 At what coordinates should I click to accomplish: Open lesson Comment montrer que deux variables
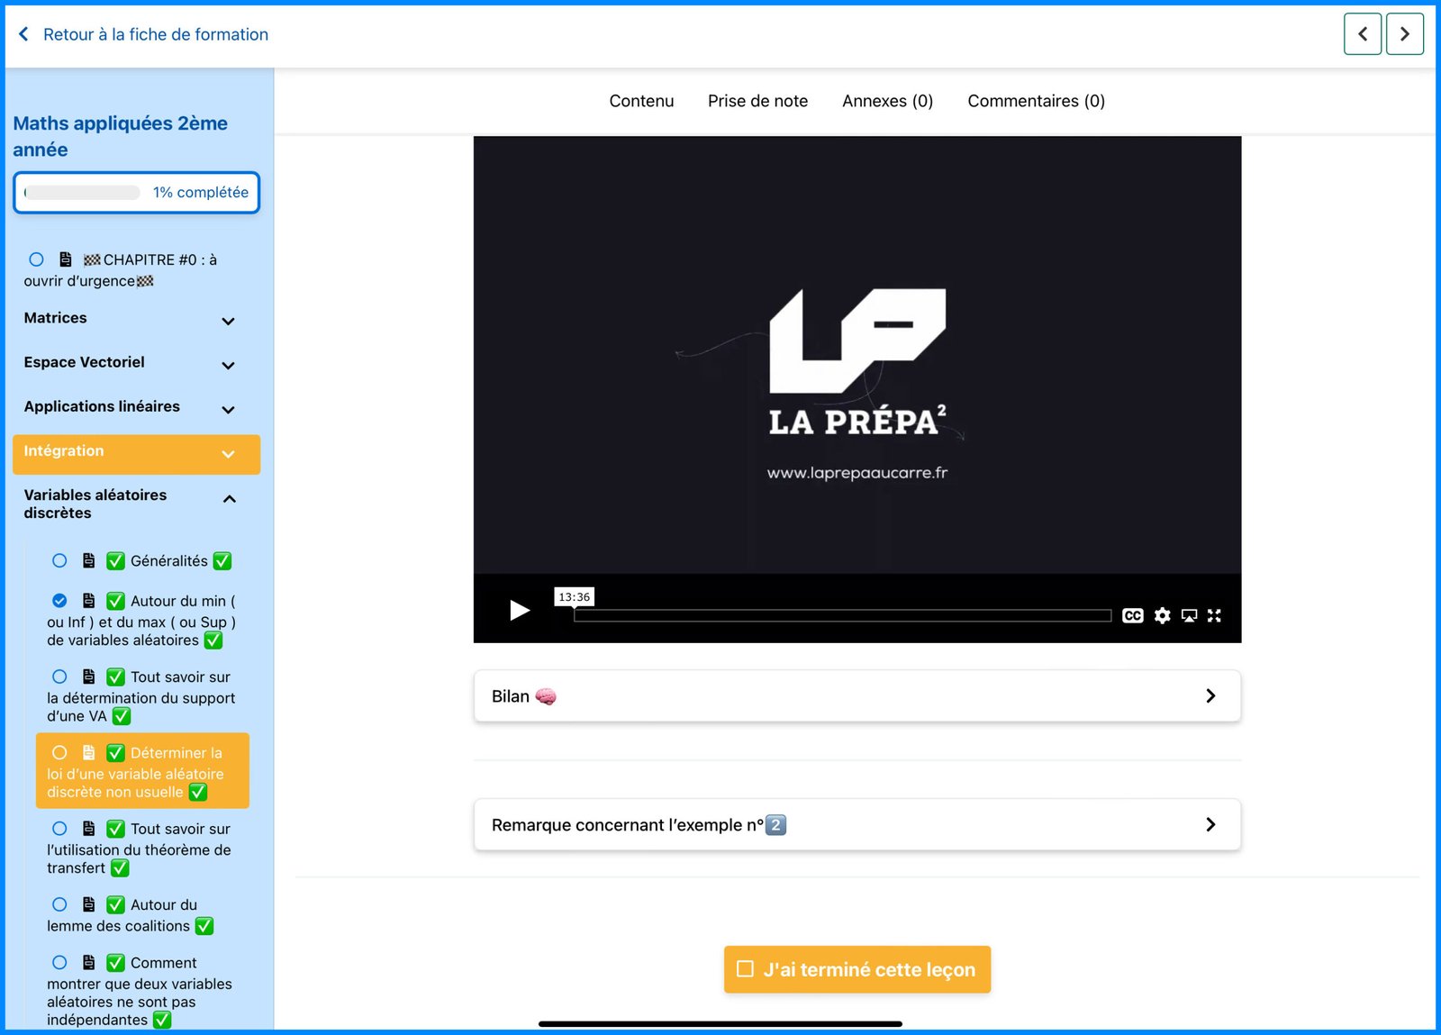click(140, 991)
